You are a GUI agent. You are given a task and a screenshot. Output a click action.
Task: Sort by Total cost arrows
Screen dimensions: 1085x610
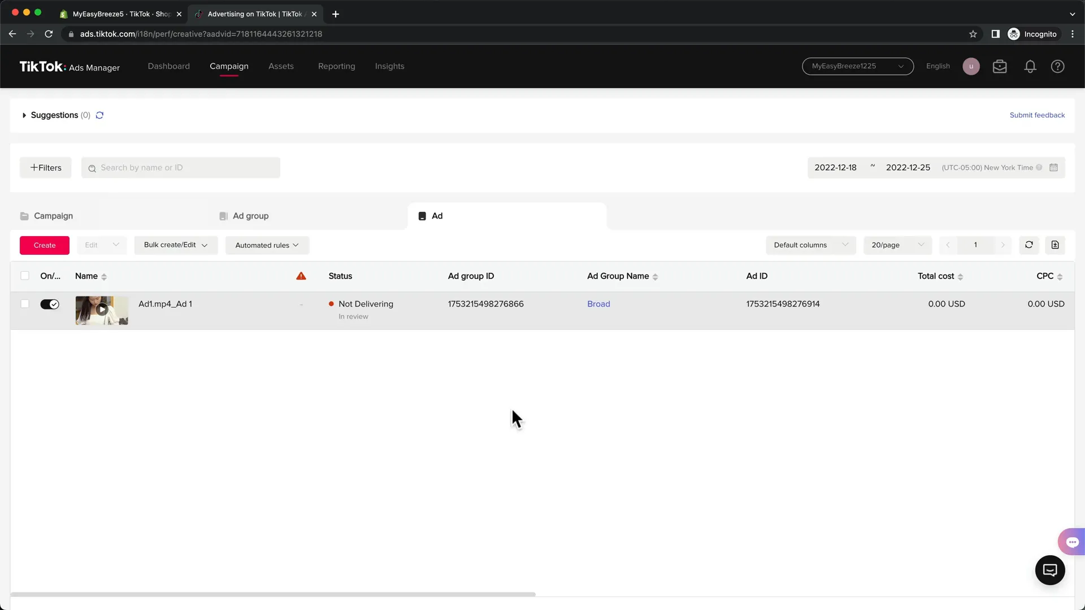960,277
